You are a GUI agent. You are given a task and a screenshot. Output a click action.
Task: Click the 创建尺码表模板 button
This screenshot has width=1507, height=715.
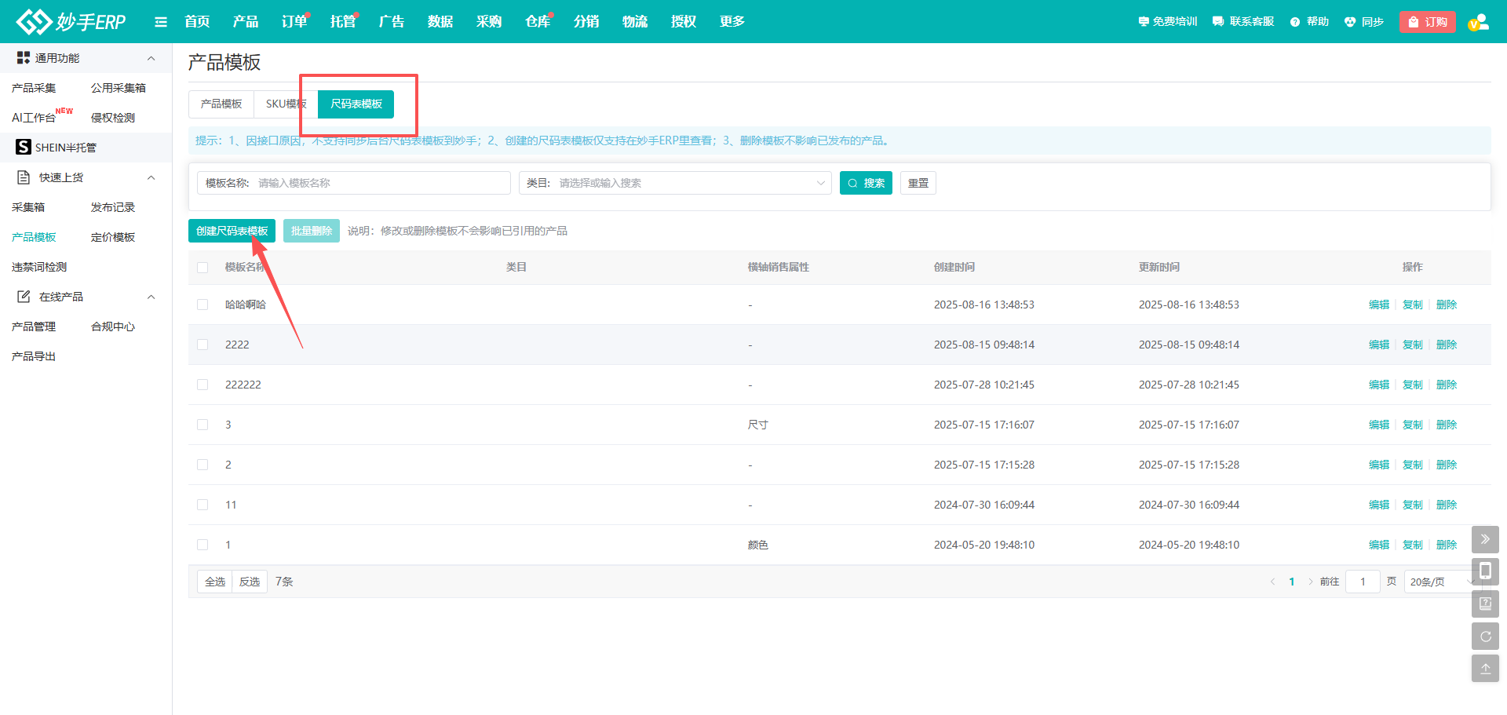(x=232, y=231)
